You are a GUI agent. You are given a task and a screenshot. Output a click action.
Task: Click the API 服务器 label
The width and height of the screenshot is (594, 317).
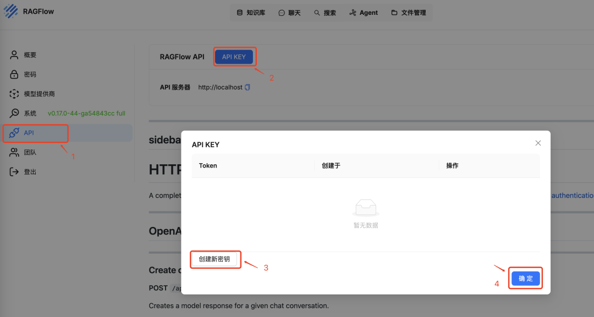tap(175, 87)
